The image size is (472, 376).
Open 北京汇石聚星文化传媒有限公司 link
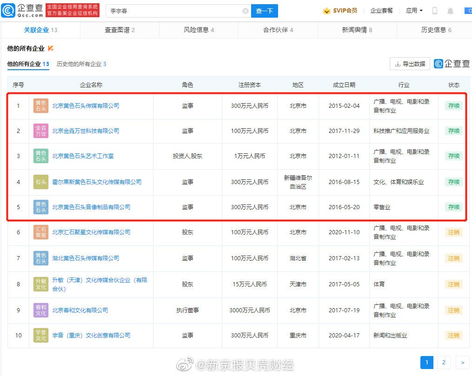(x=91, y=232)
